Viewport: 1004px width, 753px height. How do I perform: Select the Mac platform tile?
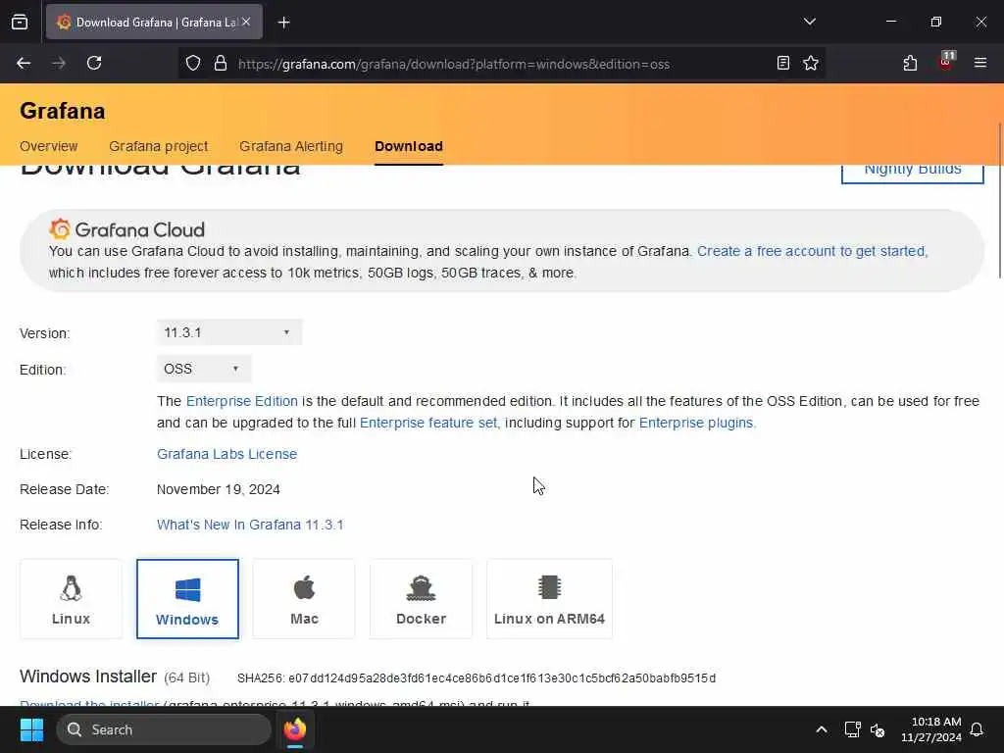pyautogui.click(x=304, y=599)
